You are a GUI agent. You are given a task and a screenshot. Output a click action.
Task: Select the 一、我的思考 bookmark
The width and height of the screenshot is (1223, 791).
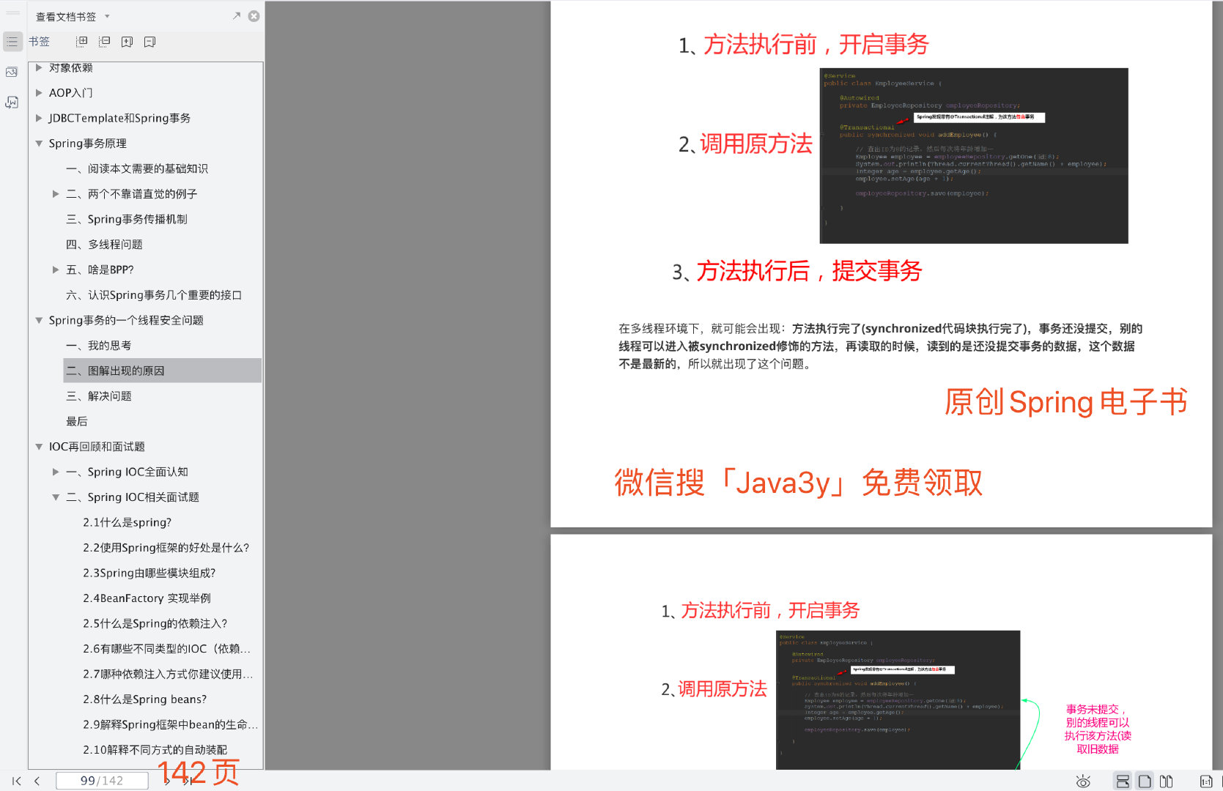(99, 346)
